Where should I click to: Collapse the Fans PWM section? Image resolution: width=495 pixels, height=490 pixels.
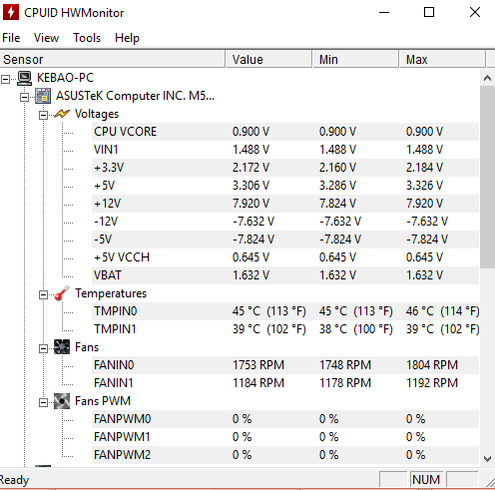43,402
